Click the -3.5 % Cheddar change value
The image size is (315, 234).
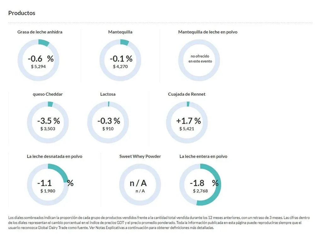point(48,121)
